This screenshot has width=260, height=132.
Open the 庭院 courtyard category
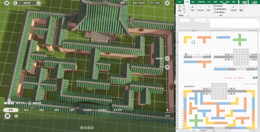point(11,110)
